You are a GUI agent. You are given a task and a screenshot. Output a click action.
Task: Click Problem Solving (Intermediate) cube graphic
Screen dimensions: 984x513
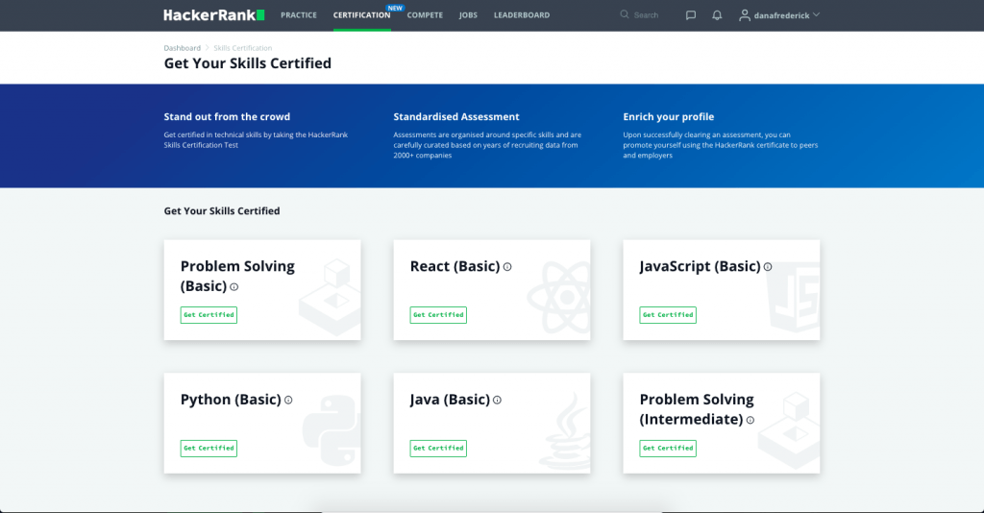790,430
